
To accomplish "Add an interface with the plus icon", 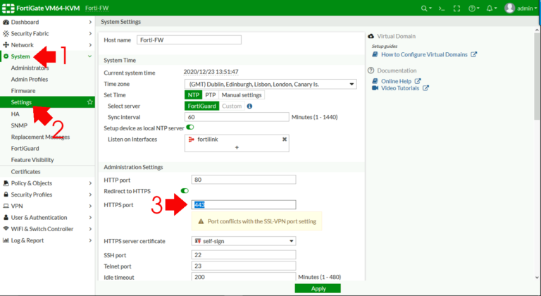I will [x=237, y=147].
